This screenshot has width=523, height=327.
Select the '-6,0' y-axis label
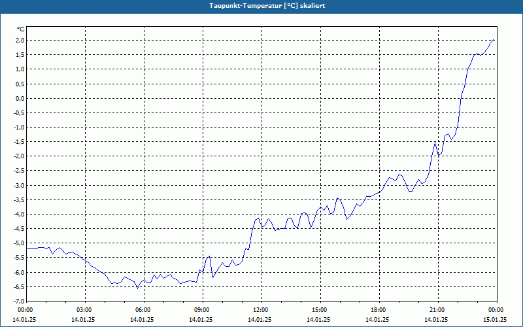19,272
